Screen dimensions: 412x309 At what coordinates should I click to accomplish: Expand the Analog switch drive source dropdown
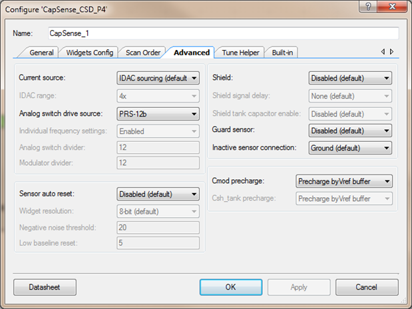point(158,114)
